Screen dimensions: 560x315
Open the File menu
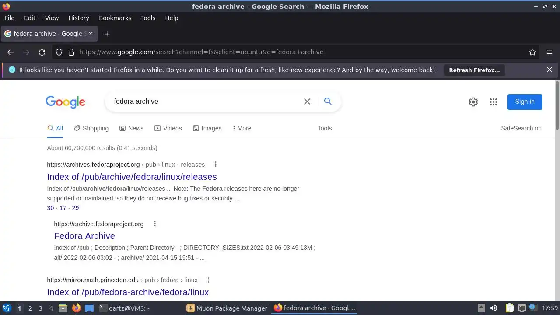pyautogui.click(x=10, y=18)
